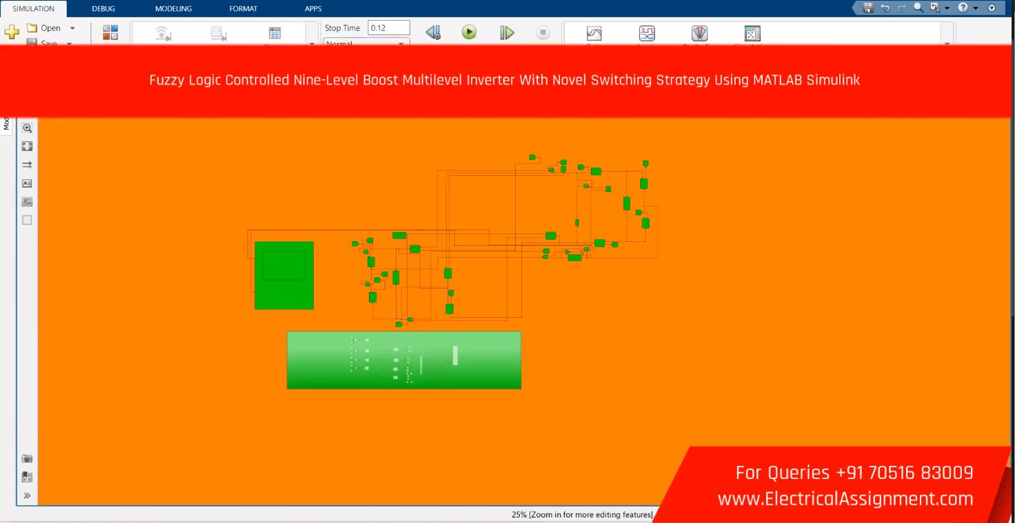Open the Bird's-Eye Scope icon
The width and height of the screenshot is (1015, 523).
(699, 33)
